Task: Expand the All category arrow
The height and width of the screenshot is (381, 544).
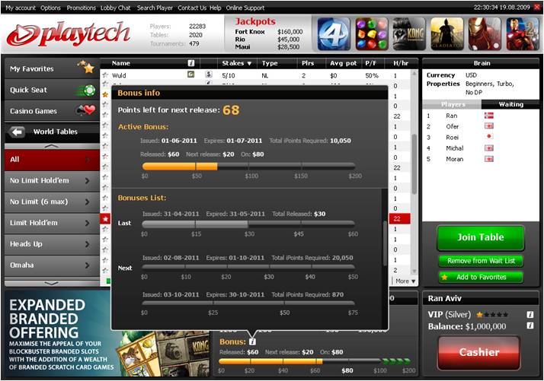Action: 87,160
